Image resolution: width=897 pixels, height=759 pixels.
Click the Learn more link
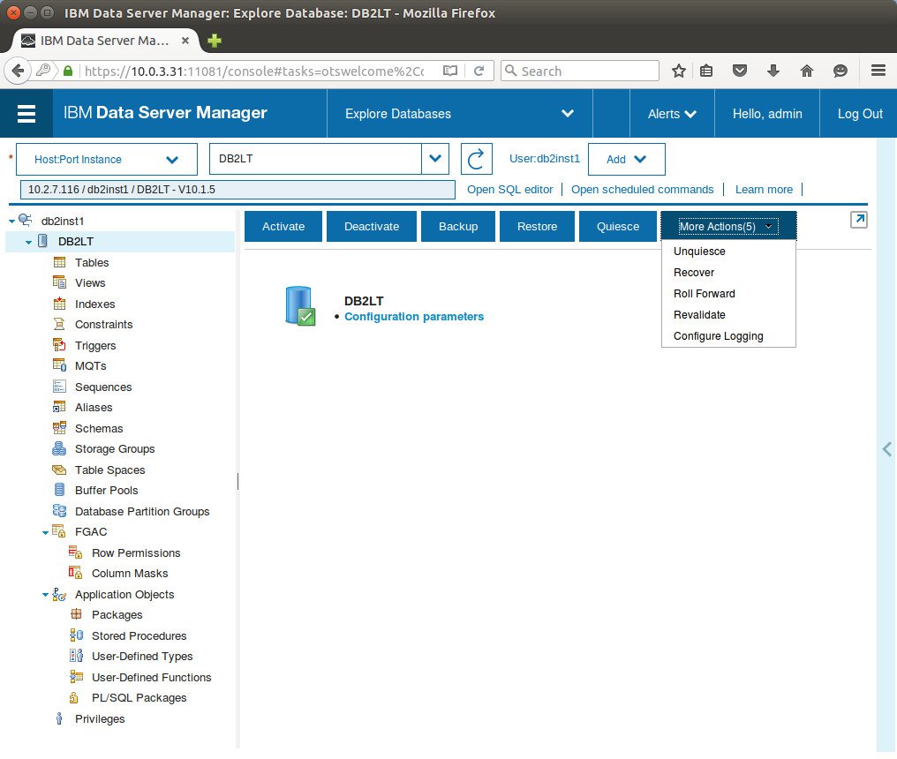(x=764, y=190)
